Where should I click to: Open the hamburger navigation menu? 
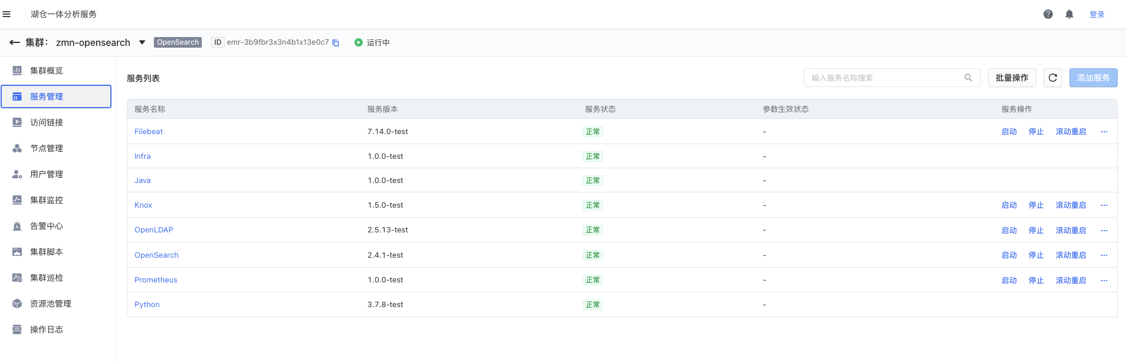point(6,14)
